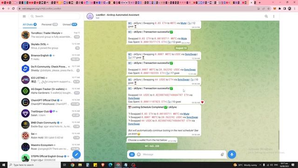Open Brave browser from the taskbar
298x168 pixels.
[x=103, y=165]
